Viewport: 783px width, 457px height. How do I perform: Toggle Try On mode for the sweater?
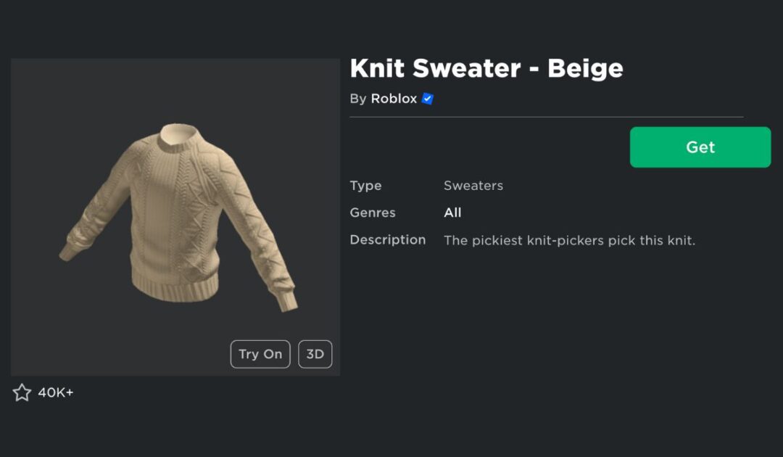tap(260, 354)
